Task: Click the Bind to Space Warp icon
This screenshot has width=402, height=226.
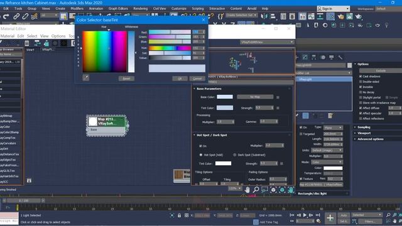Action: (34, 17)
